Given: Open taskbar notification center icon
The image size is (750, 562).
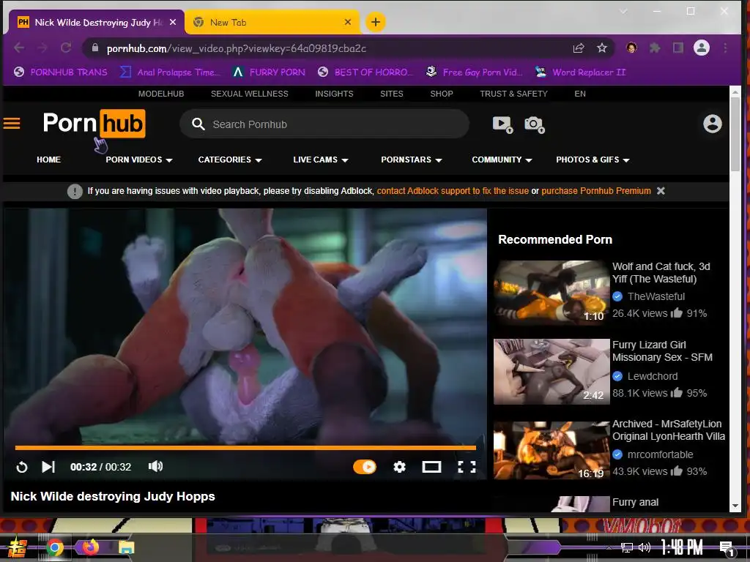Looking at the screenshot, I should click(x=727, y=548).
